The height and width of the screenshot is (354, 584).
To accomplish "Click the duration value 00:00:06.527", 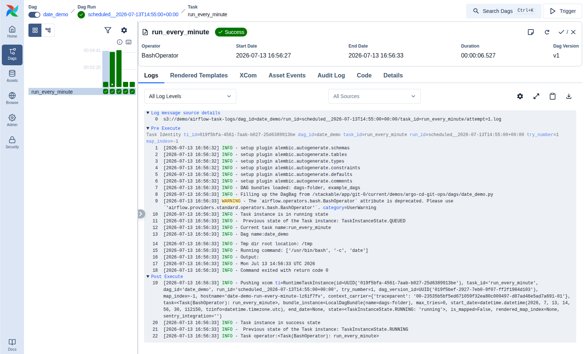I will click(478, 55).
